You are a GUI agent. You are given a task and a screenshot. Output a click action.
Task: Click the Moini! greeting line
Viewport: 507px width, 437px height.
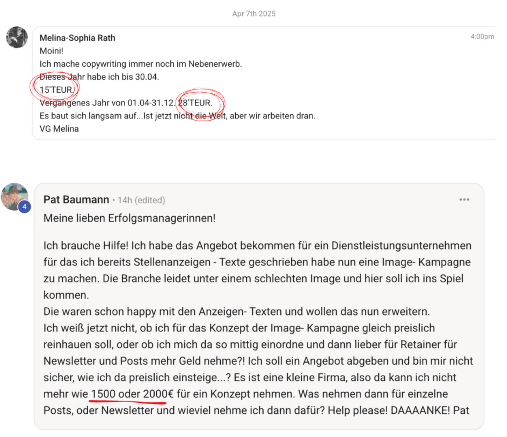[x=51, y=51]
